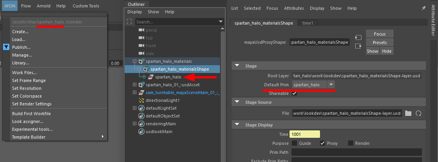Image resolution: width=438 pixels, height=162 pixels.
Task: Switch to the time1 tab
Action: (x=307, y=23)
